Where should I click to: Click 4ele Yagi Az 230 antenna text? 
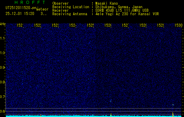click(127, 14)
